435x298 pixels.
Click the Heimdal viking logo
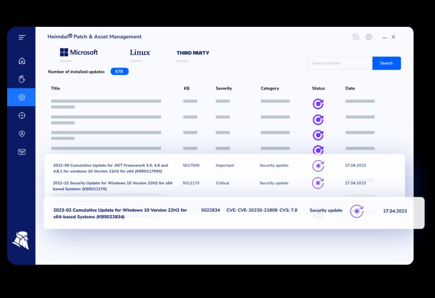[x=21, y=240]
